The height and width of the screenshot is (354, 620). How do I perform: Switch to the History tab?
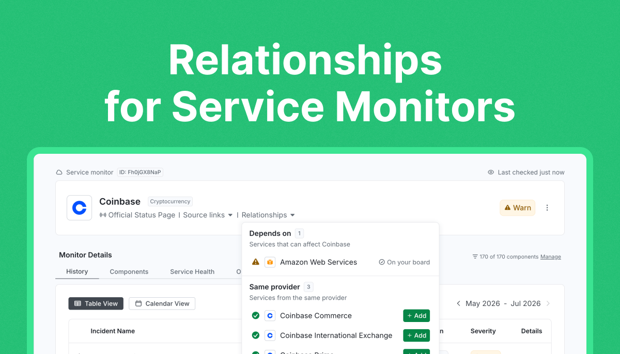(77, 271)
